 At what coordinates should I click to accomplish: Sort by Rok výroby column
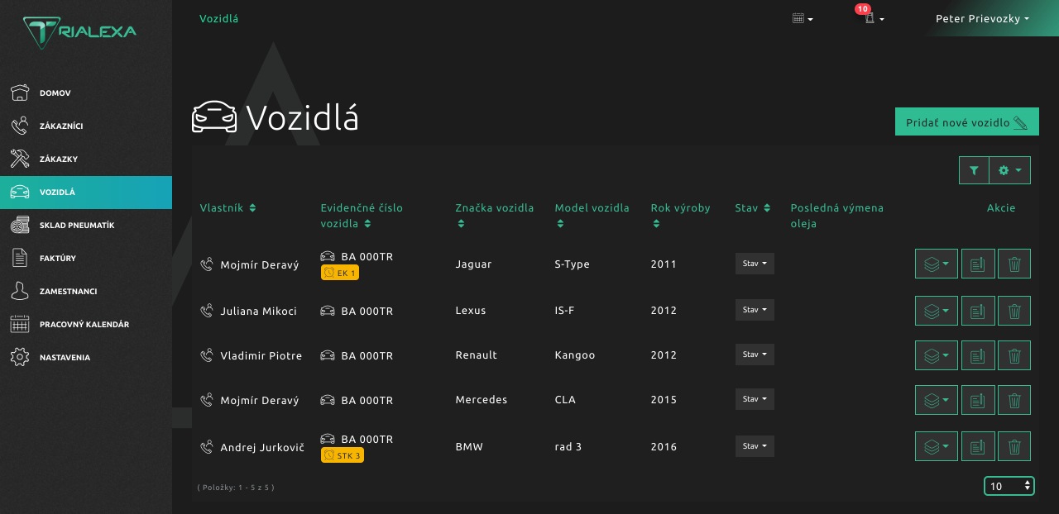(680, 216)
